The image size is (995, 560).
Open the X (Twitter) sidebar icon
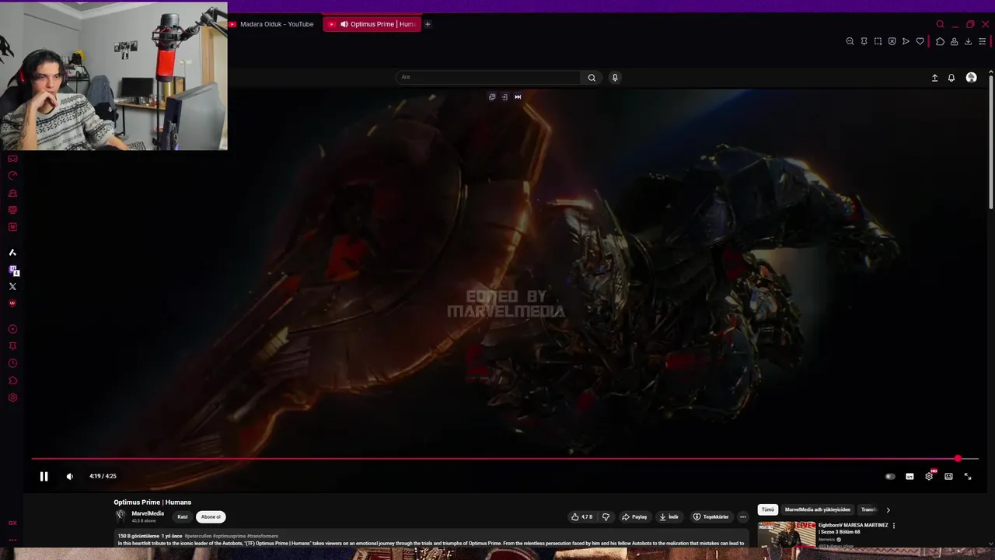[12, 286]
